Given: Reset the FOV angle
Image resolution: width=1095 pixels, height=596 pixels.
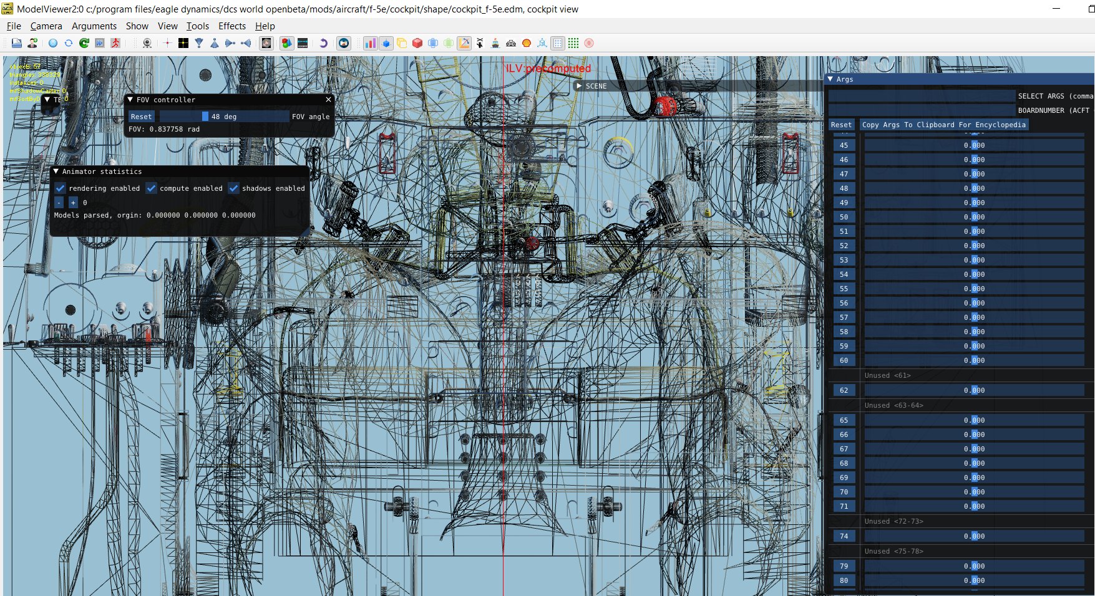Looking at the screenshot, I should [x=141, y=117].
